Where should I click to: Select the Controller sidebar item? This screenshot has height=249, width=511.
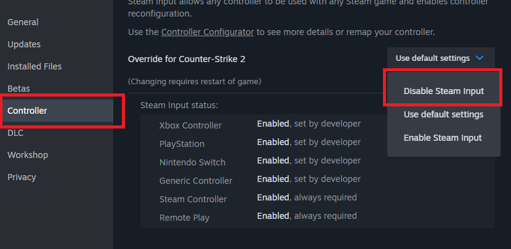27,111
